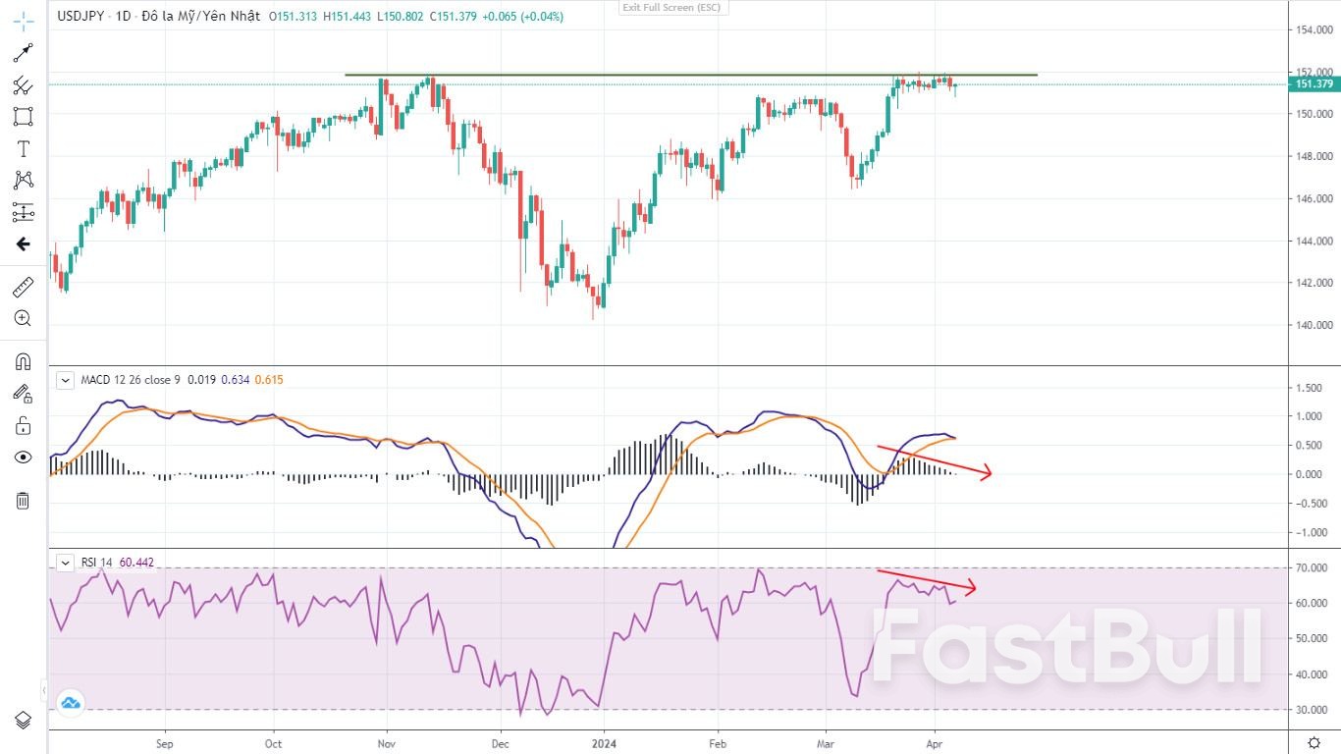Lock all drawing tools
The image size is (1341, 754).
(x=23, y=425)
